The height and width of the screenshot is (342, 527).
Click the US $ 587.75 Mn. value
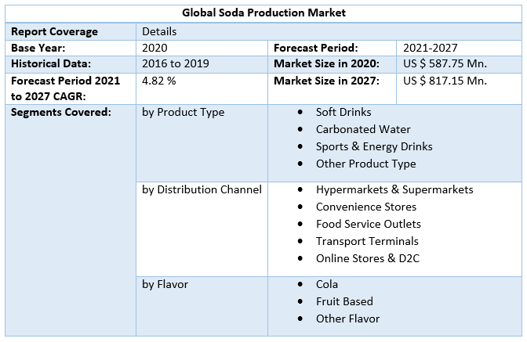click(445, 63)
